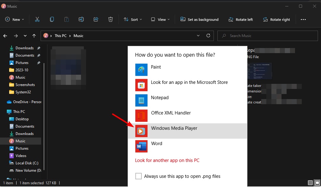The height and width of the screenshot is (187, 321).
Task: Choose Notepad to open the file
Action: (187, 100)
